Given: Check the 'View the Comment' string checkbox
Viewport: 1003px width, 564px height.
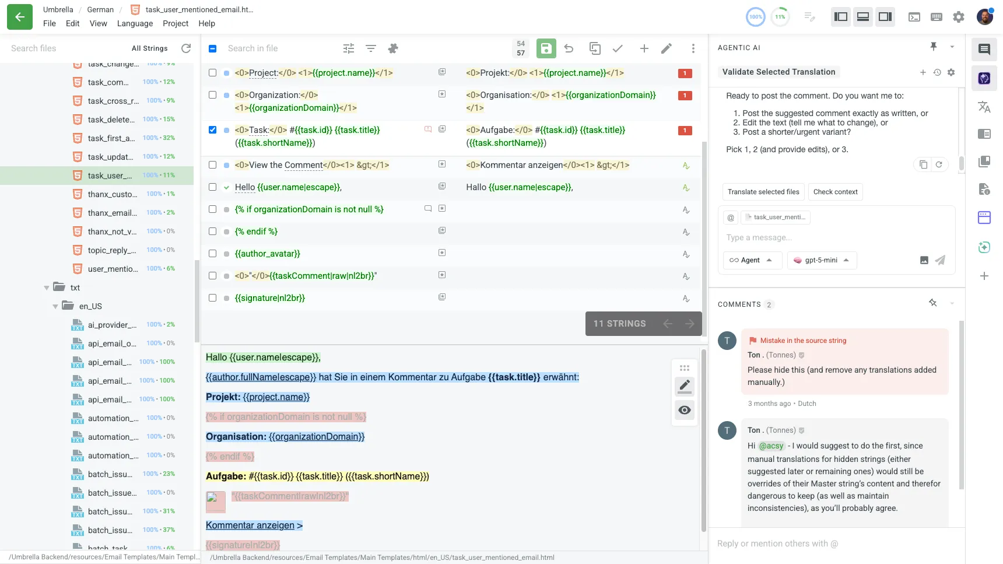Looking at the screenshot, I should 212,165.
